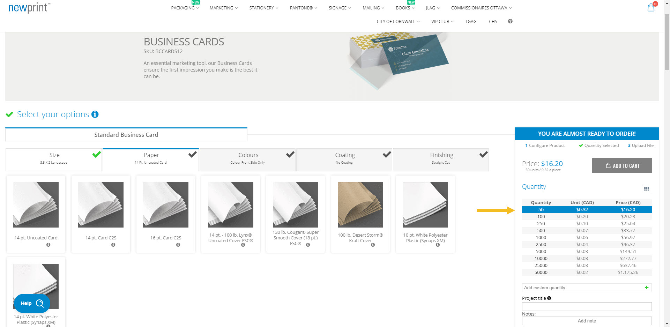
Task: Select the quantity 50 row
Action: pyautogui.click(x=587, y=209)
